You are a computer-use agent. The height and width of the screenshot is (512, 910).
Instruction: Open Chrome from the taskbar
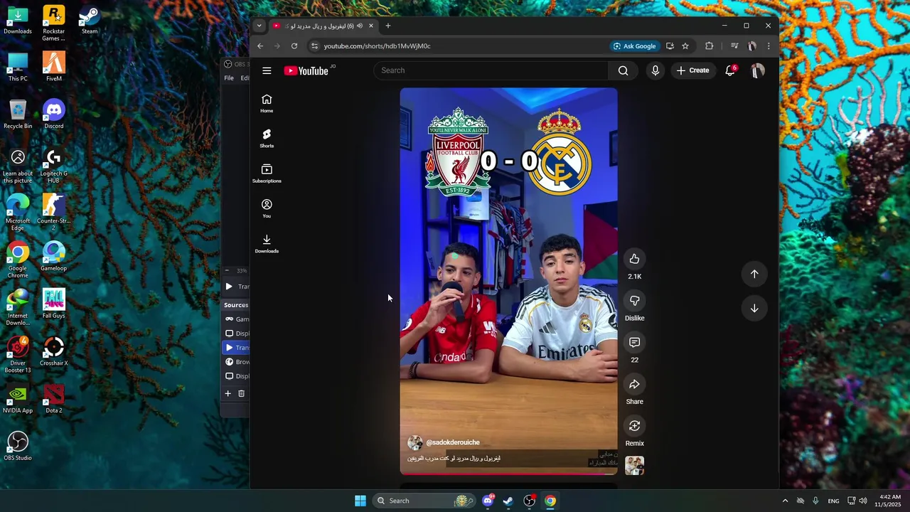click(x=550, y=501)
